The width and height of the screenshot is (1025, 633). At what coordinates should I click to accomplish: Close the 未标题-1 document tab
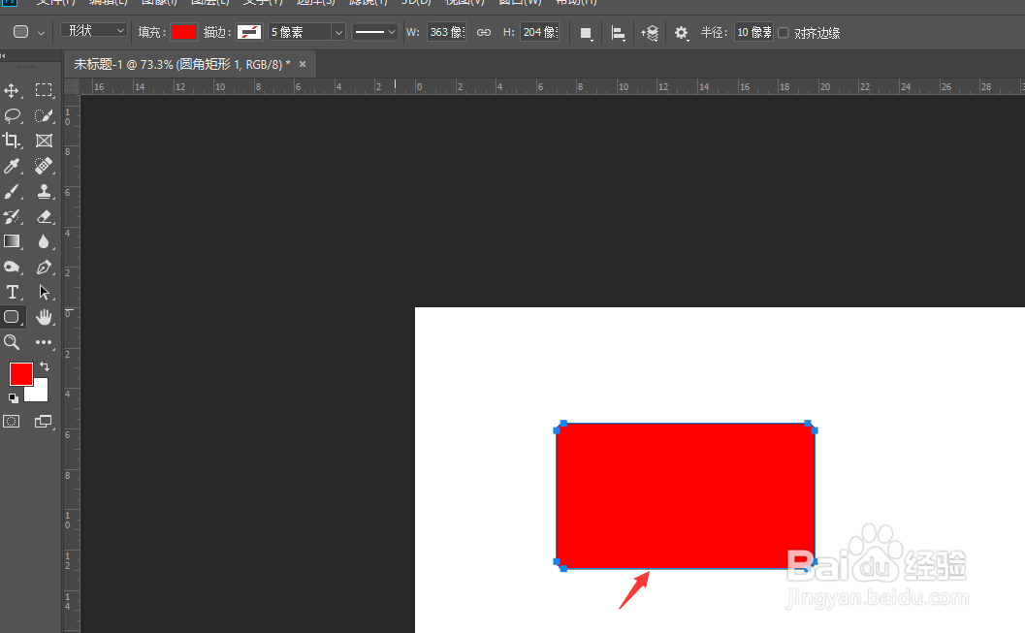[x=303, y=64]
